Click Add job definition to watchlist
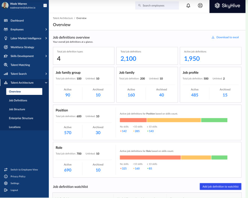 coord(220,186)
